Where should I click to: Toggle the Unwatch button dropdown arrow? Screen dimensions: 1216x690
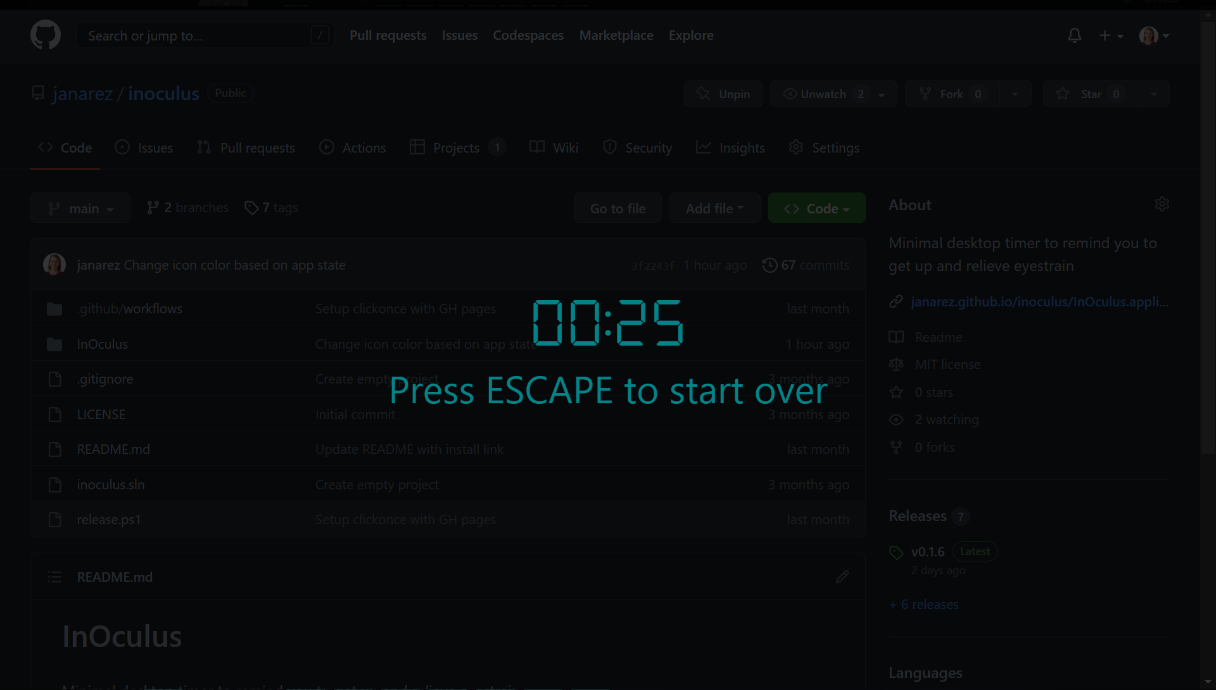click(882, 94)
